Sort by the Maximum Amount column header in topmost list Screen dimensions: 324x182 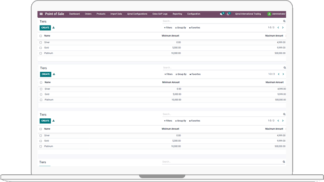[x=274, y=36]
